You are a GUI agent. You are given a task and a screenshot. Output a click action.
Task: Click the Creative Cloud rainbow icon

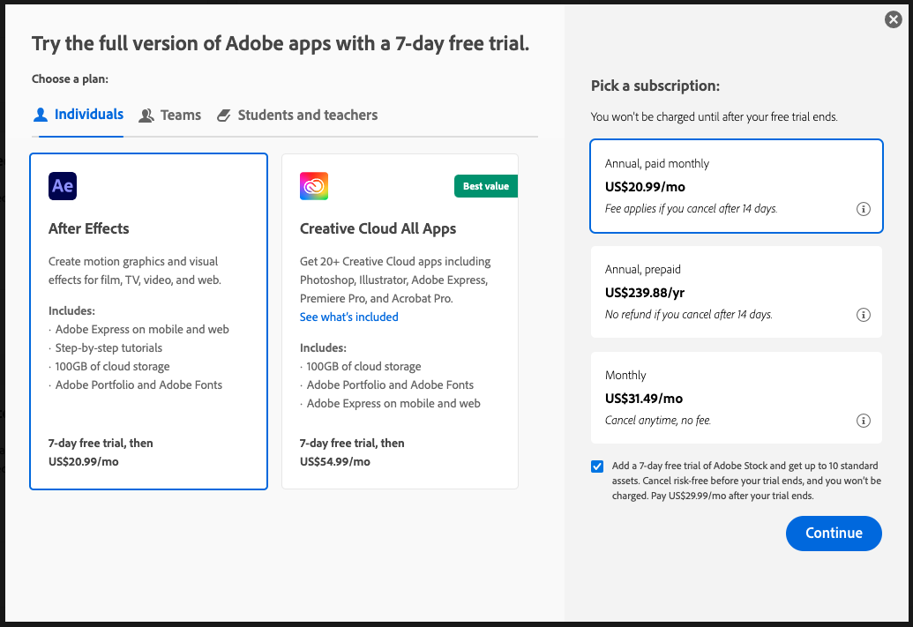[x=314, y=186]
